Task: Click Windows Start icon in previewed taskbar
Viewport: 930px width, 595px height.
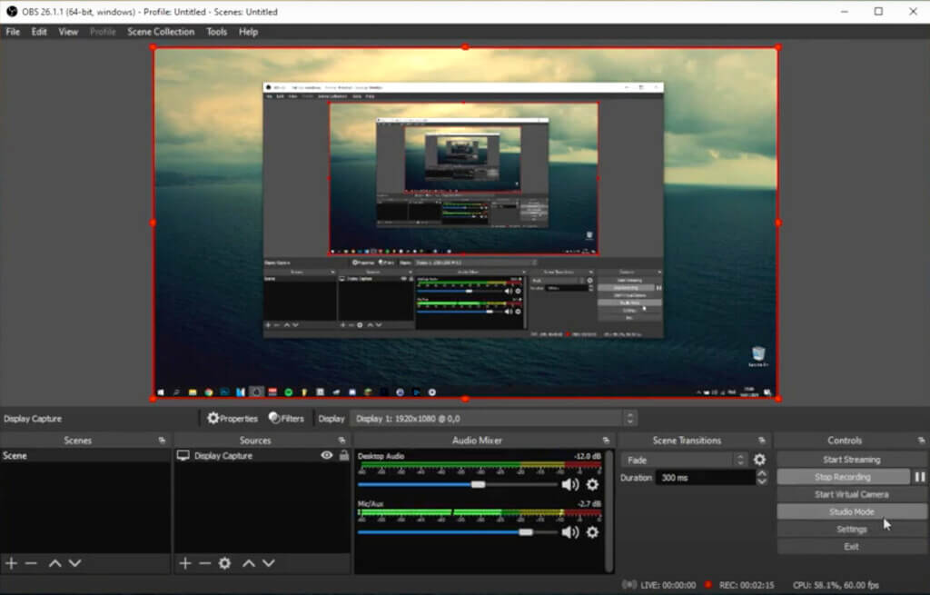Action: click(x=161, y=392)
